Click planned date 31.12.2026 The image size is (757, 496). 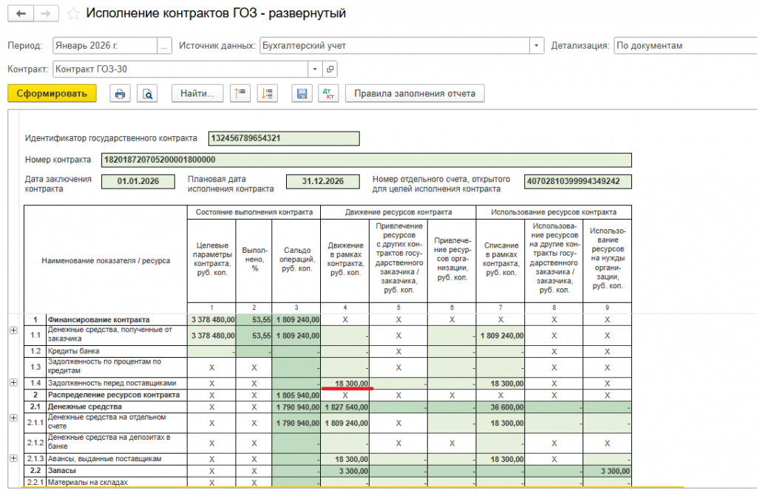click(323, 182)
